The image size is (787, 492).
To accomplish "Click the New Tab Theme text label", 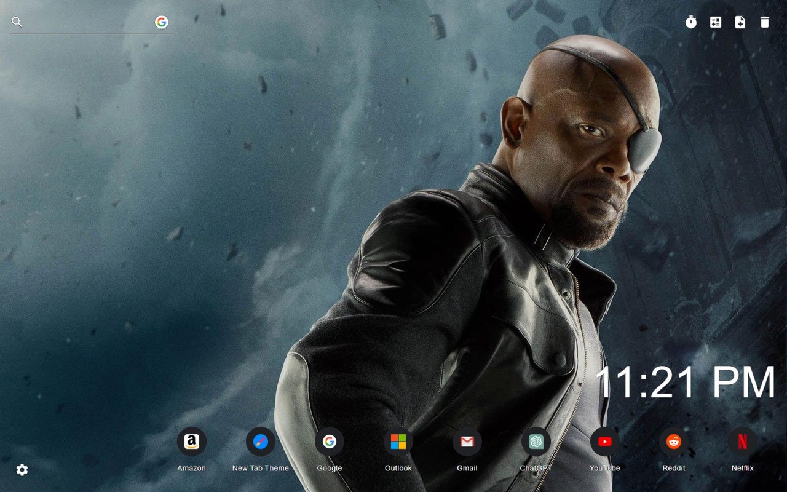I will coord(261,468).
